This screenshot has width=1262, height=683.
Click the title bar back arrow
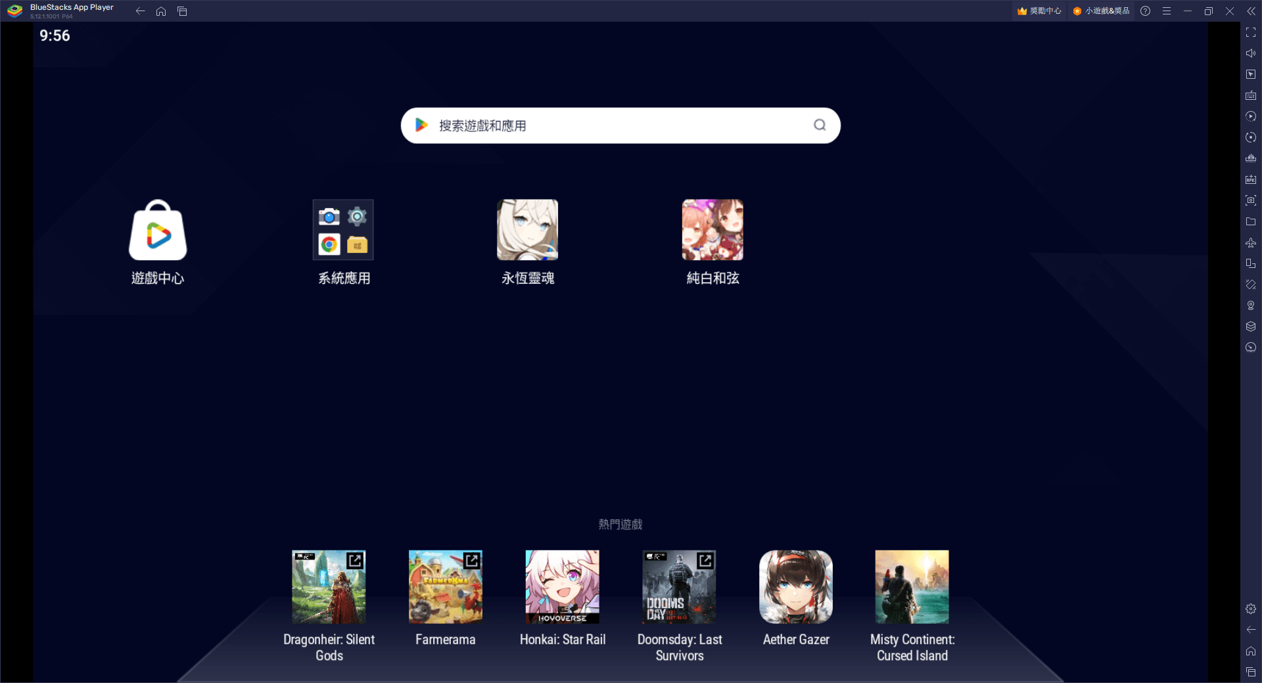140,11
